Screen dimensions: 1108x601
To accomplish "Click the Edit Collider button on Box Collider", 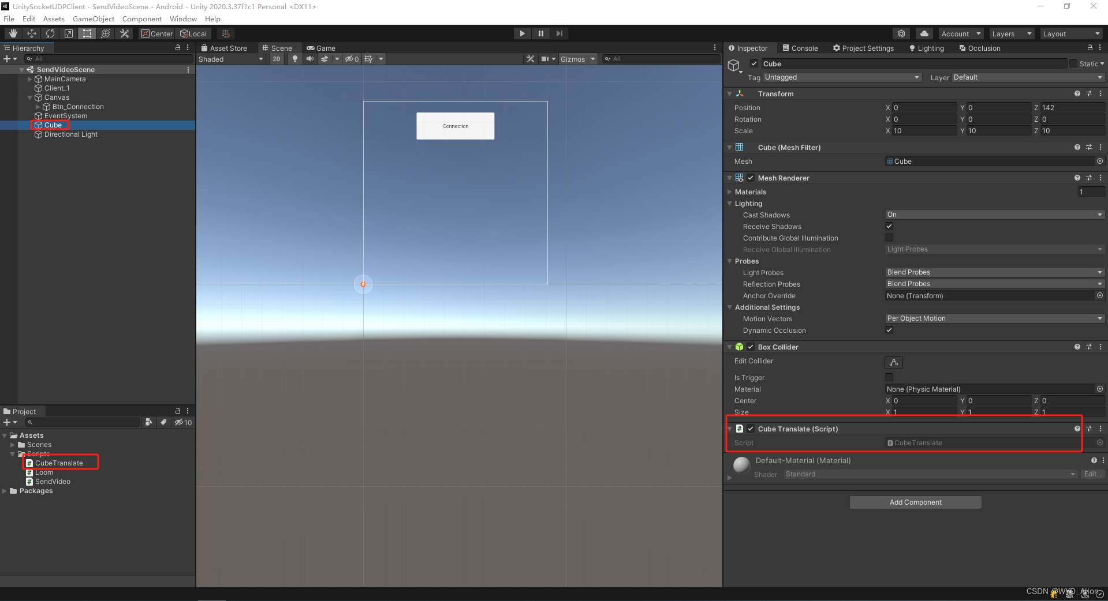I will click(x=893, y=362).
